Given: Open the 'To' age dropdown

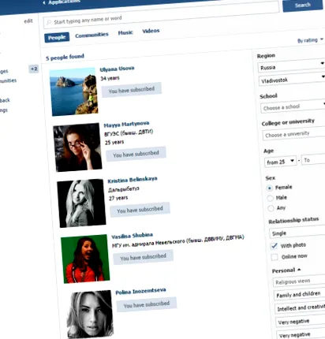Looking at the screenshot, I should 313,159.
